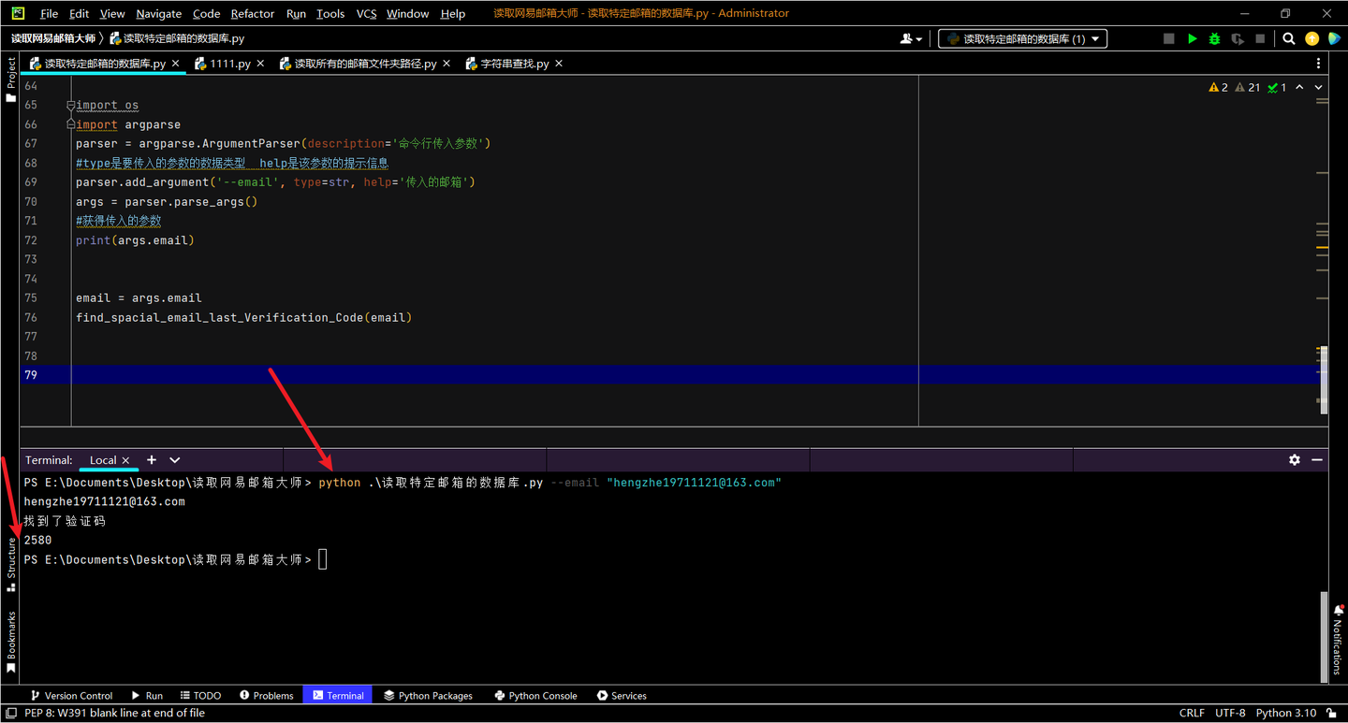Change the UTF-8 file encoding setting
The width and height of the screenshot is (1348, 723).
tap(1230, 713)
